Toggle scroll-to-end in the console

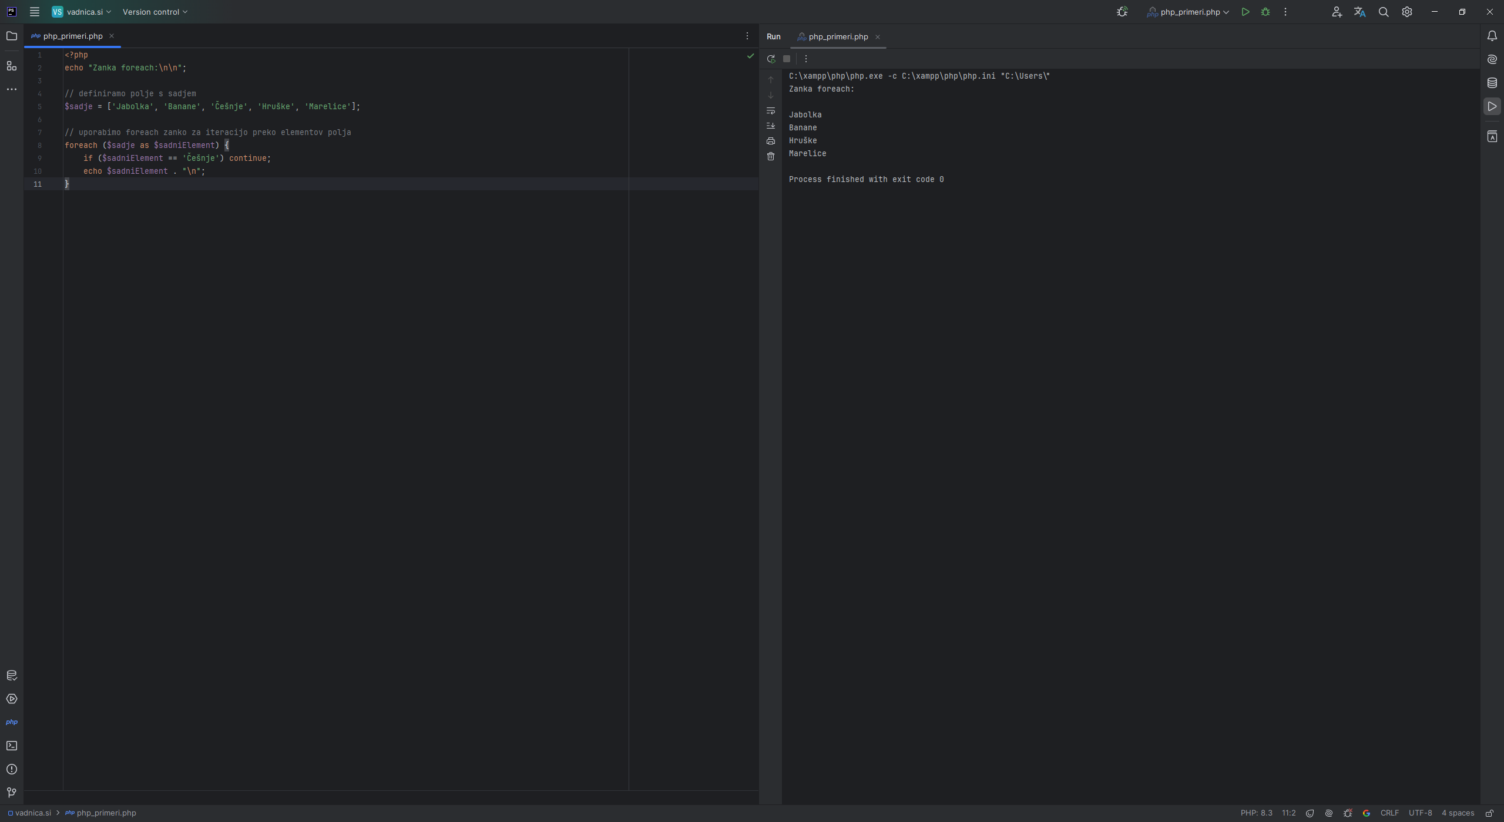[x=771, y=126]
